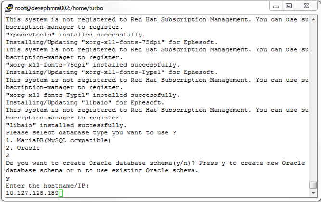
Task: Click the scrollbar down arrow
Action: pyautogui.click(x=313, y=194)
